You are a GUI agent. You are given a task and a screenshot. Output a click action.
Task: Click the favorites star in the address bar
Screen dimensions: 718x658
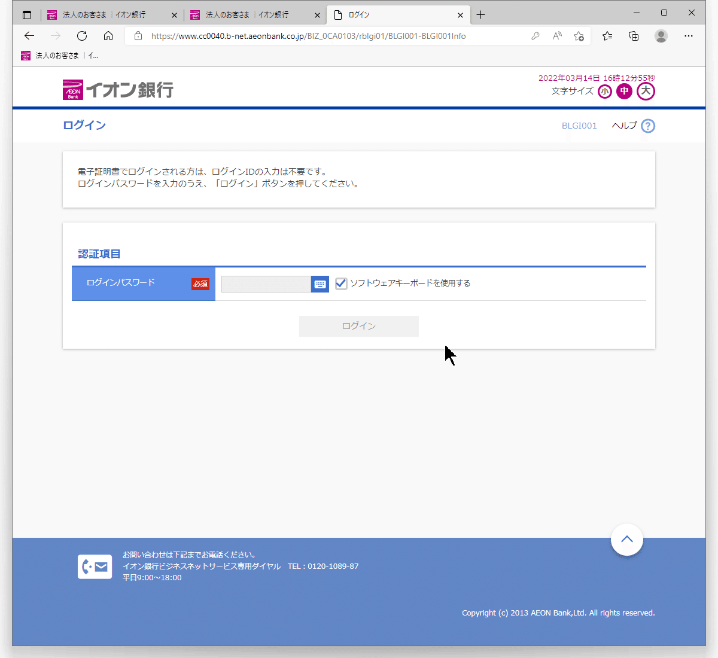(x=578, y=36)
